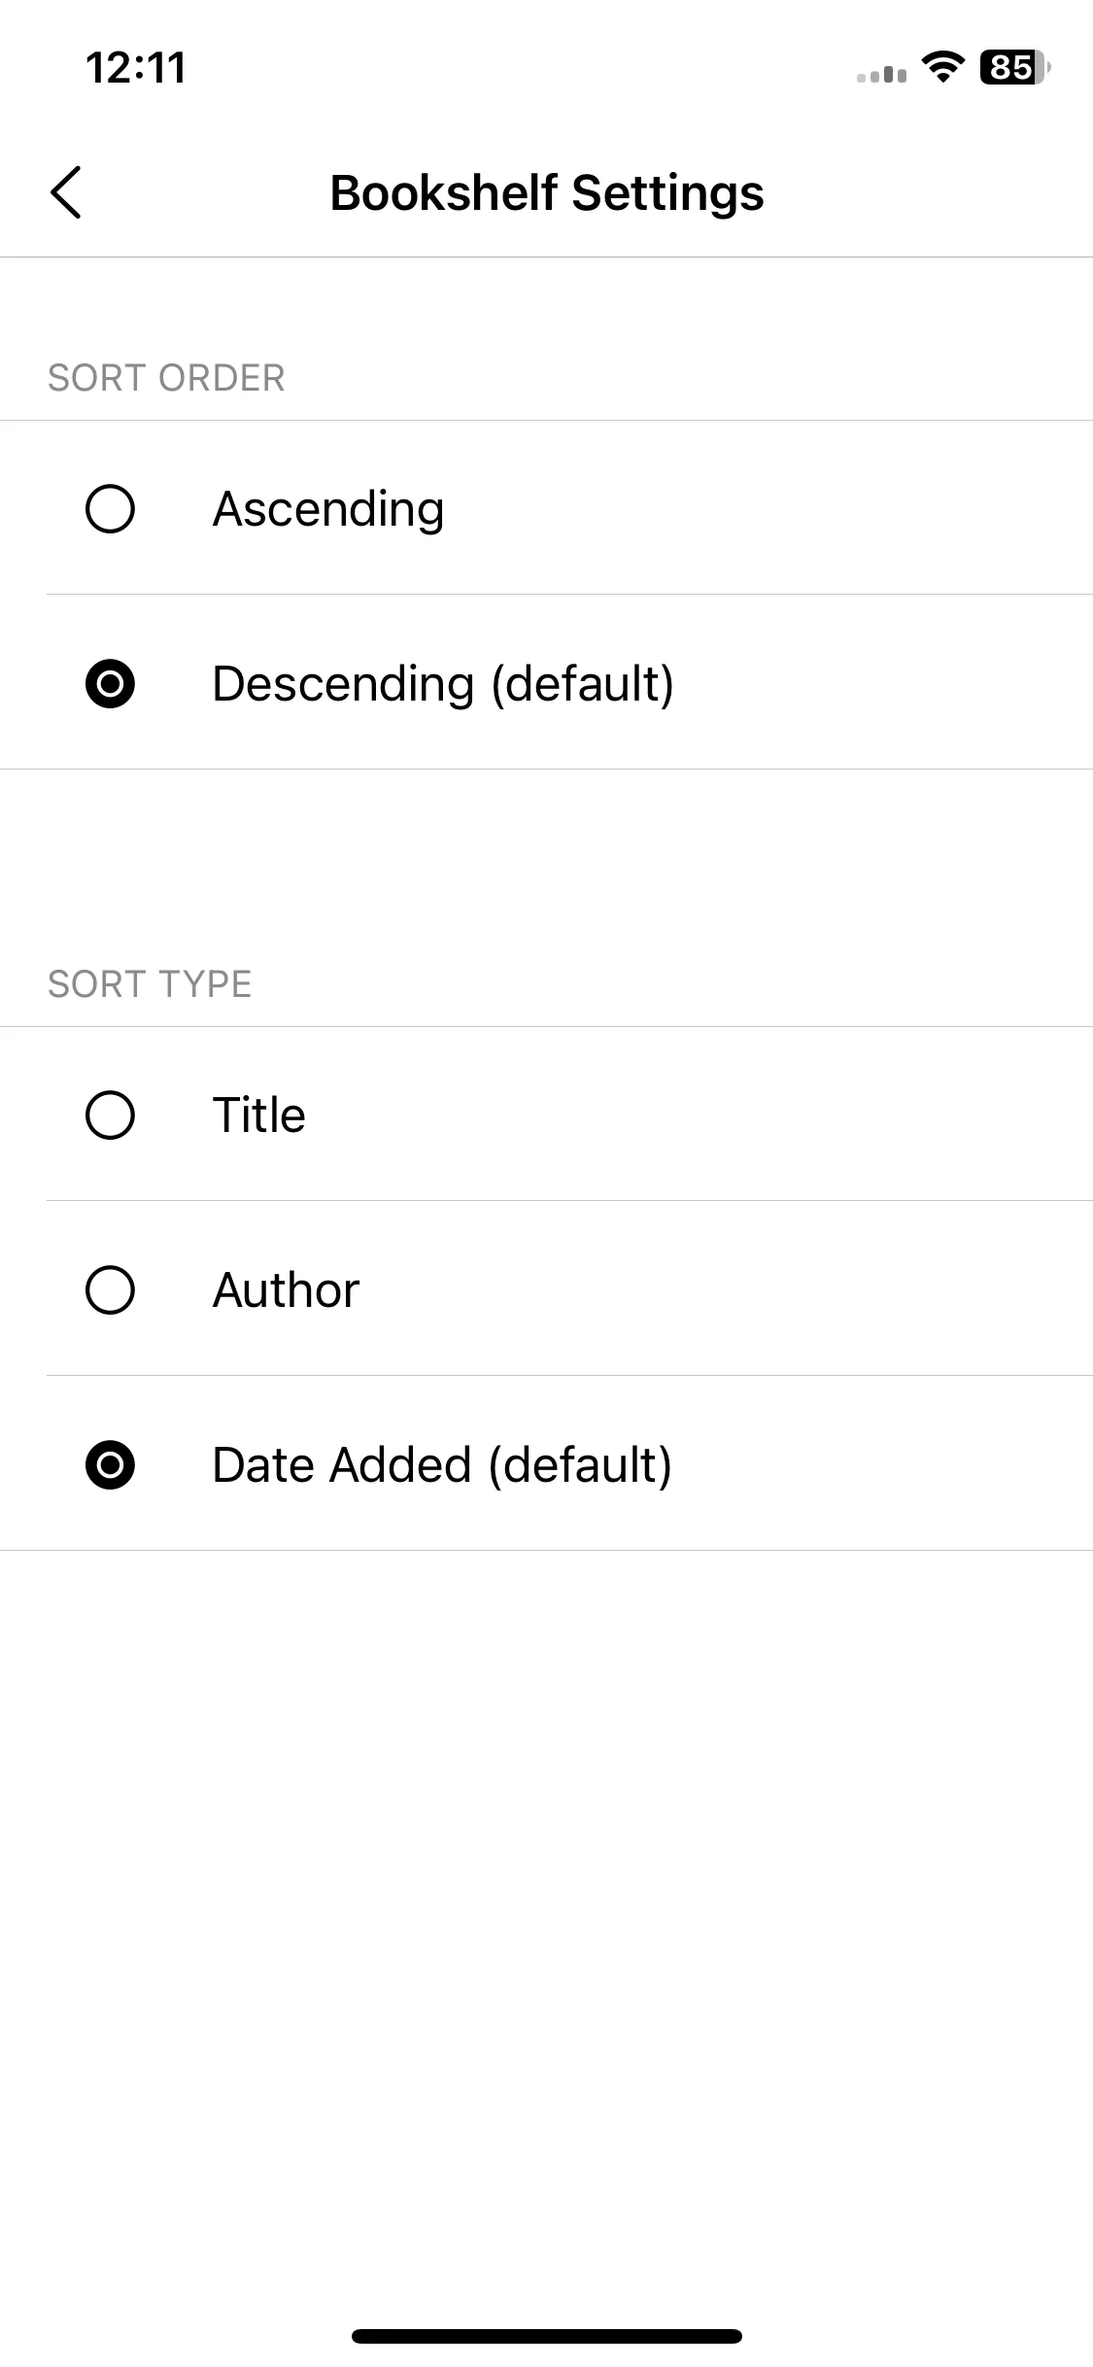Tap the SORT ORDER section header
The width and height of the screenshot is (1093, 2367).
click(x=166, y=378)
